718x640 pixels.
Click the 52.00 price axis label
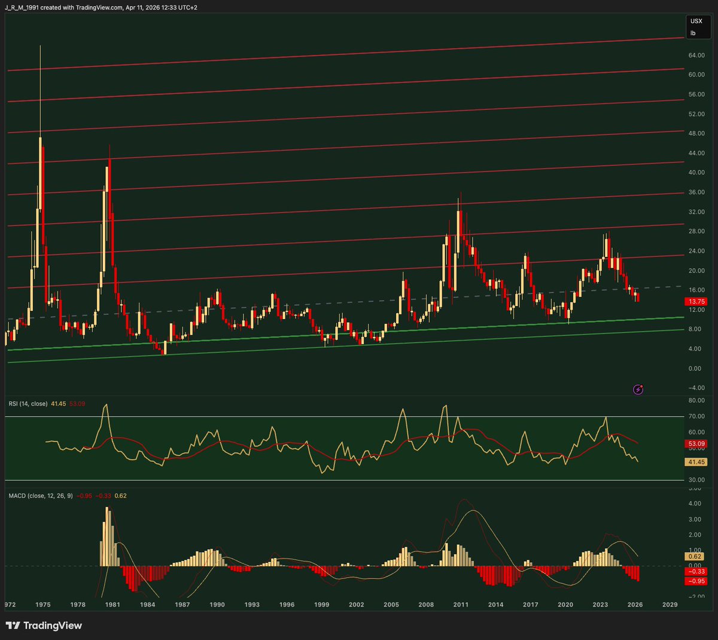pos(696,114)
